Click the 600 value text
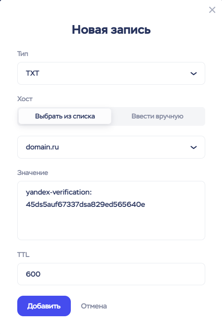This screenshot has height=334, width=222. coord(33,274)
